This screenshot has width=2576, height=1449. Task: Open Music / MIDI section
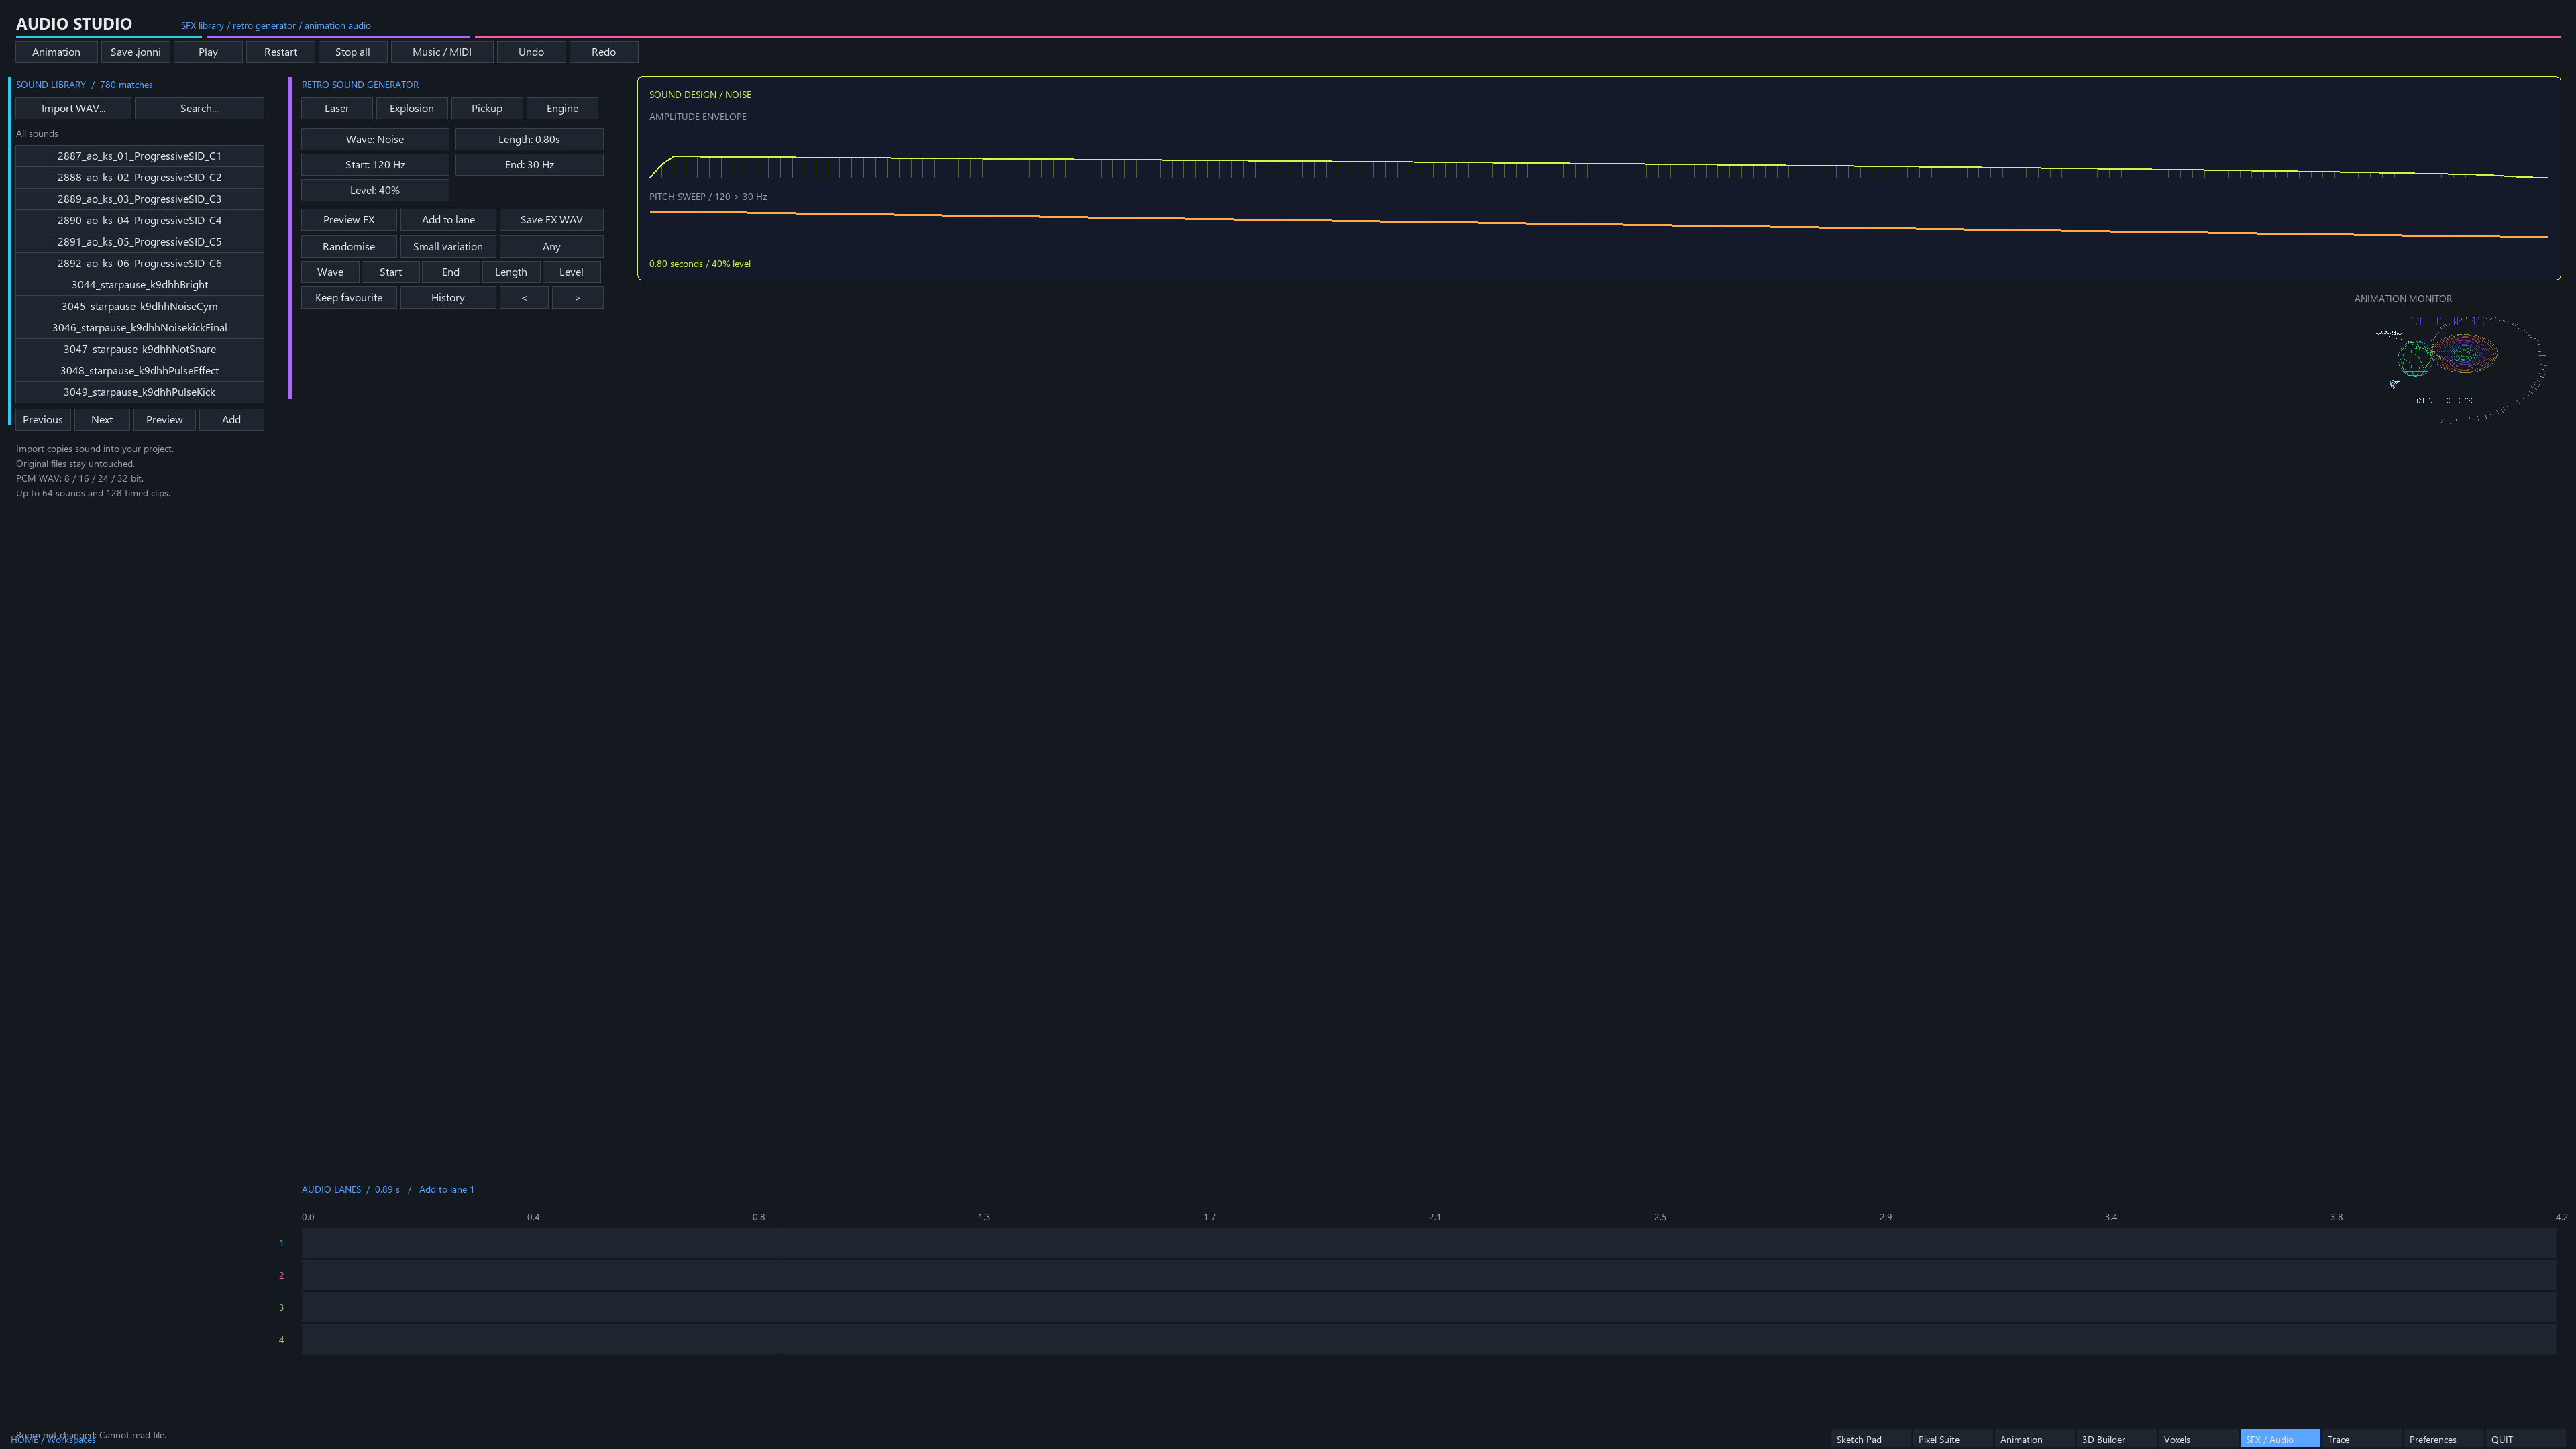click(441, 52)
